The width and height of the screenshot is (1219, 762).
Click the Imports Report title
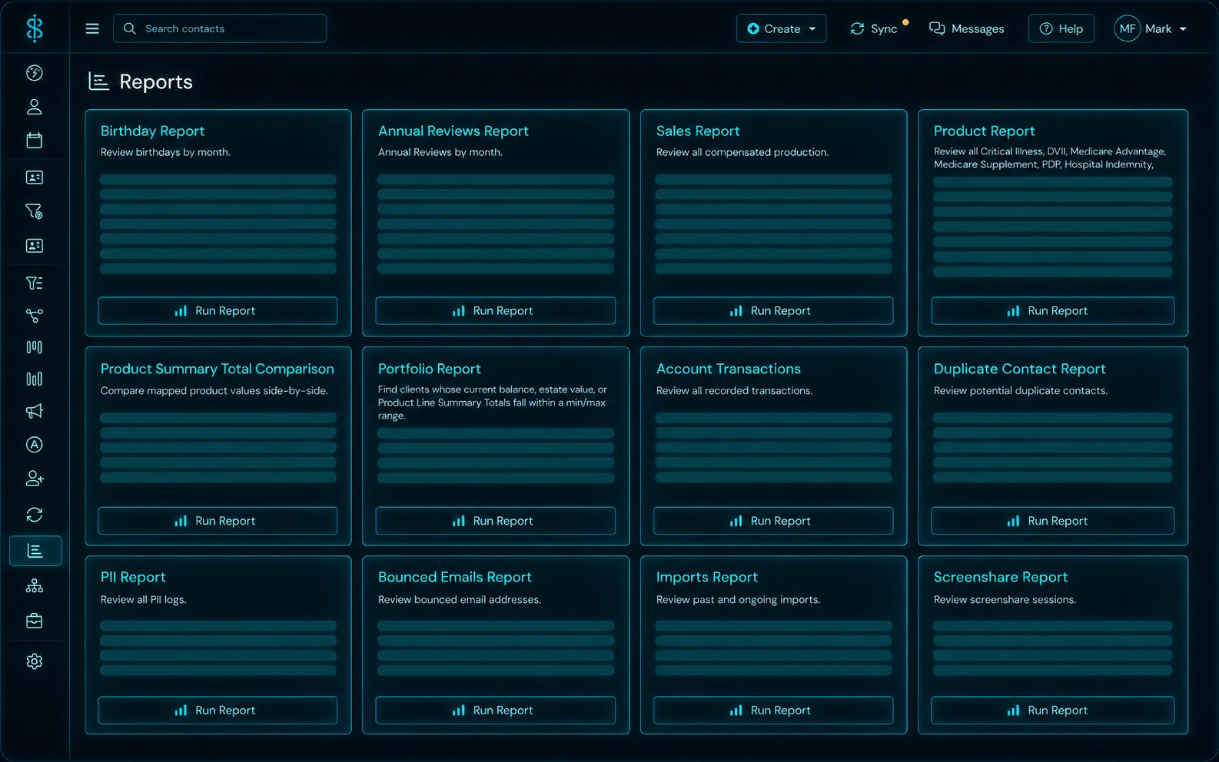[706, 578]
